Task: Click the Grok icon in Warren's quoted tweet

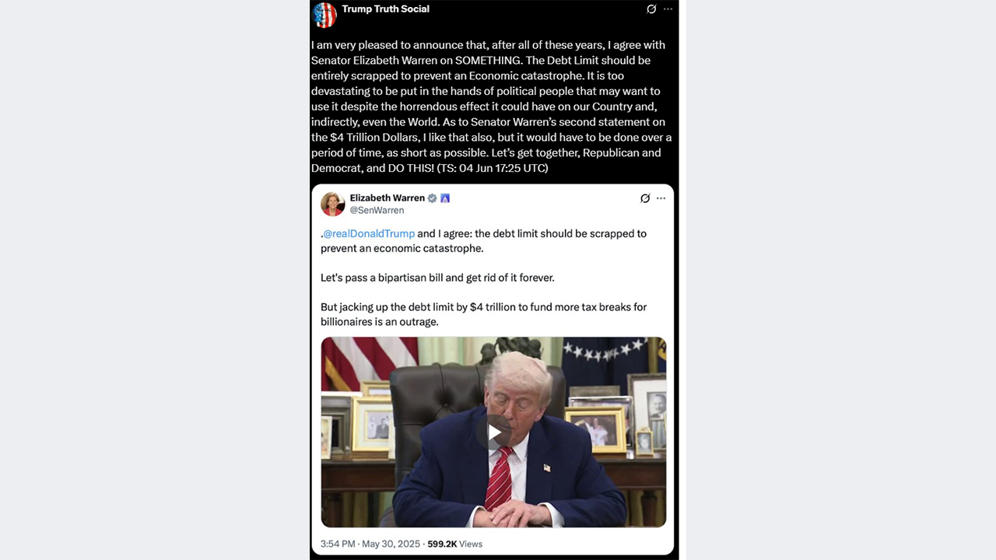Action: tap(645, 198)
